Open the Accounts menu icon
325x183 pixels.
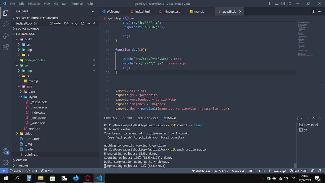click(x=5, y=151)
